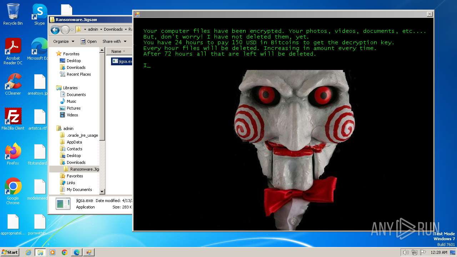The image size is (457, 257).
Task: Launch Firefox from desktop
Action: (13, 154)
